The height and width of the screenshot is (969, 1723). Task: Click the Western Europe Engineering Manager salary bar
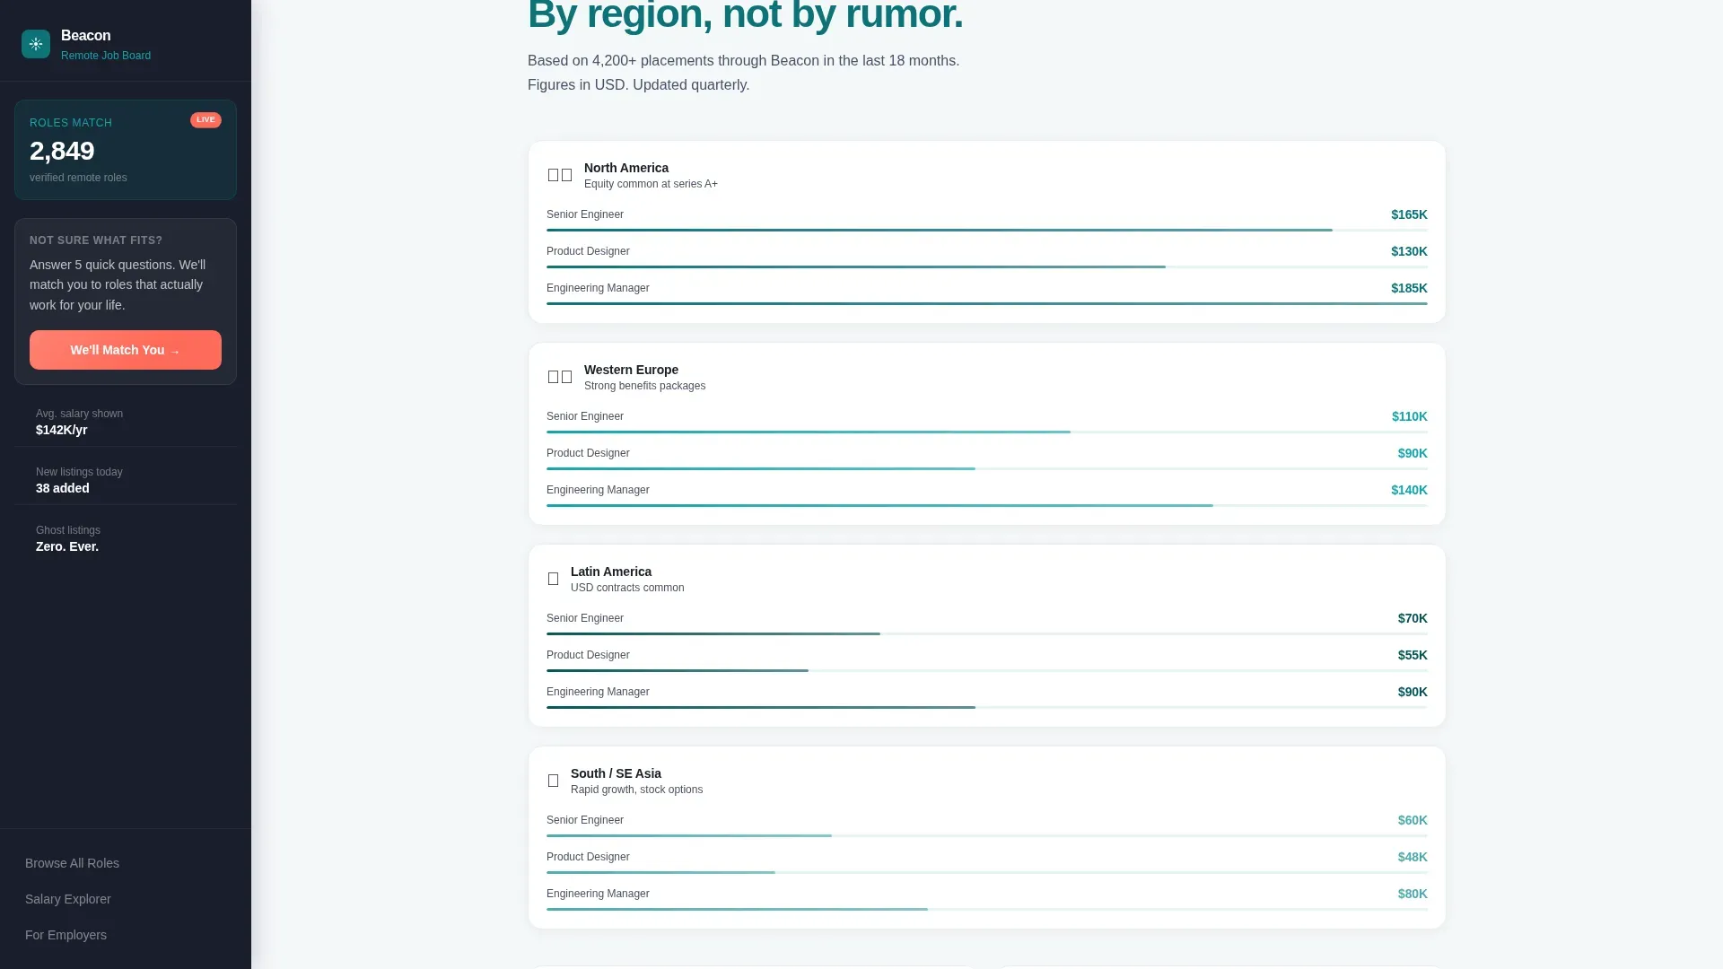pyautogui.click(x=987, y=505)
